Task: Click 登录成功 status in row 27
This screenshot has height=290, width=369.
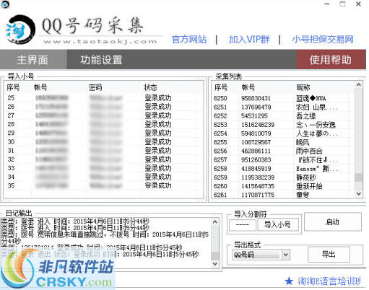Action: click(x=158, y=115)
